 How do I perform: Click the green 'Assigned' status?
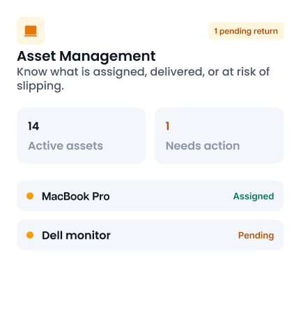coord(254,196)
